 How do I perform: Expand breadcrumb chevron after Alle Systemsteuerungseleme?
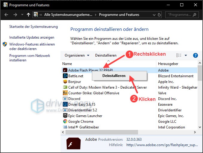tap(96, 15)
